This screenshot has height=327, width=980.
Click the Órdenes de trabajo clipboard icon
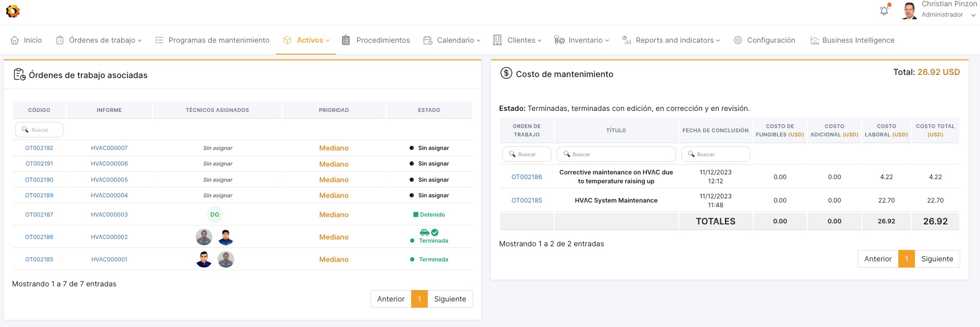point(60,40)
